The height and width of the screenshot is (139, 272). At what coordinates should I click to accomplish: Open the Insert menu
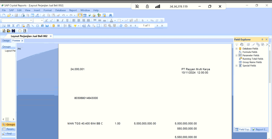tap(37, 10)
